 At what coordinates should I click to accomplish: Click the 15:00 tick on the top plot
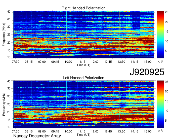(x=148, y=62)
